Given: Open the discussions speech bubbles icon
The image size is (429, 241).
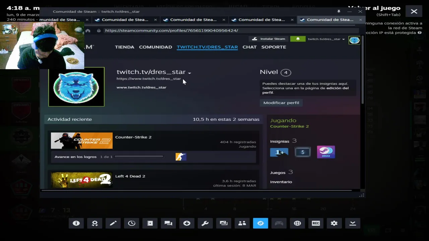Looking at the screenshot, I should point(168,223).
